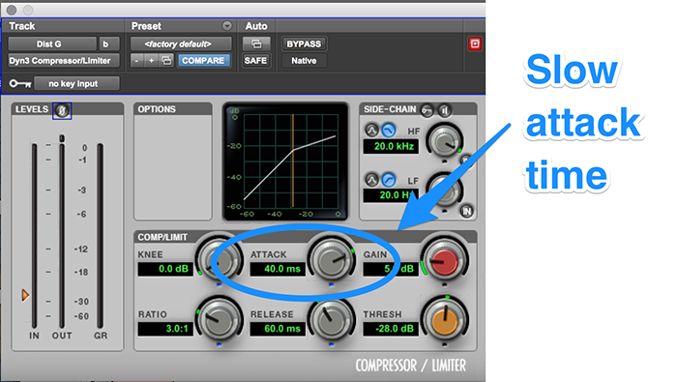Select previous preset with minus button
Viewport: 677px width, 382px height.
click(x=137, y=60)
